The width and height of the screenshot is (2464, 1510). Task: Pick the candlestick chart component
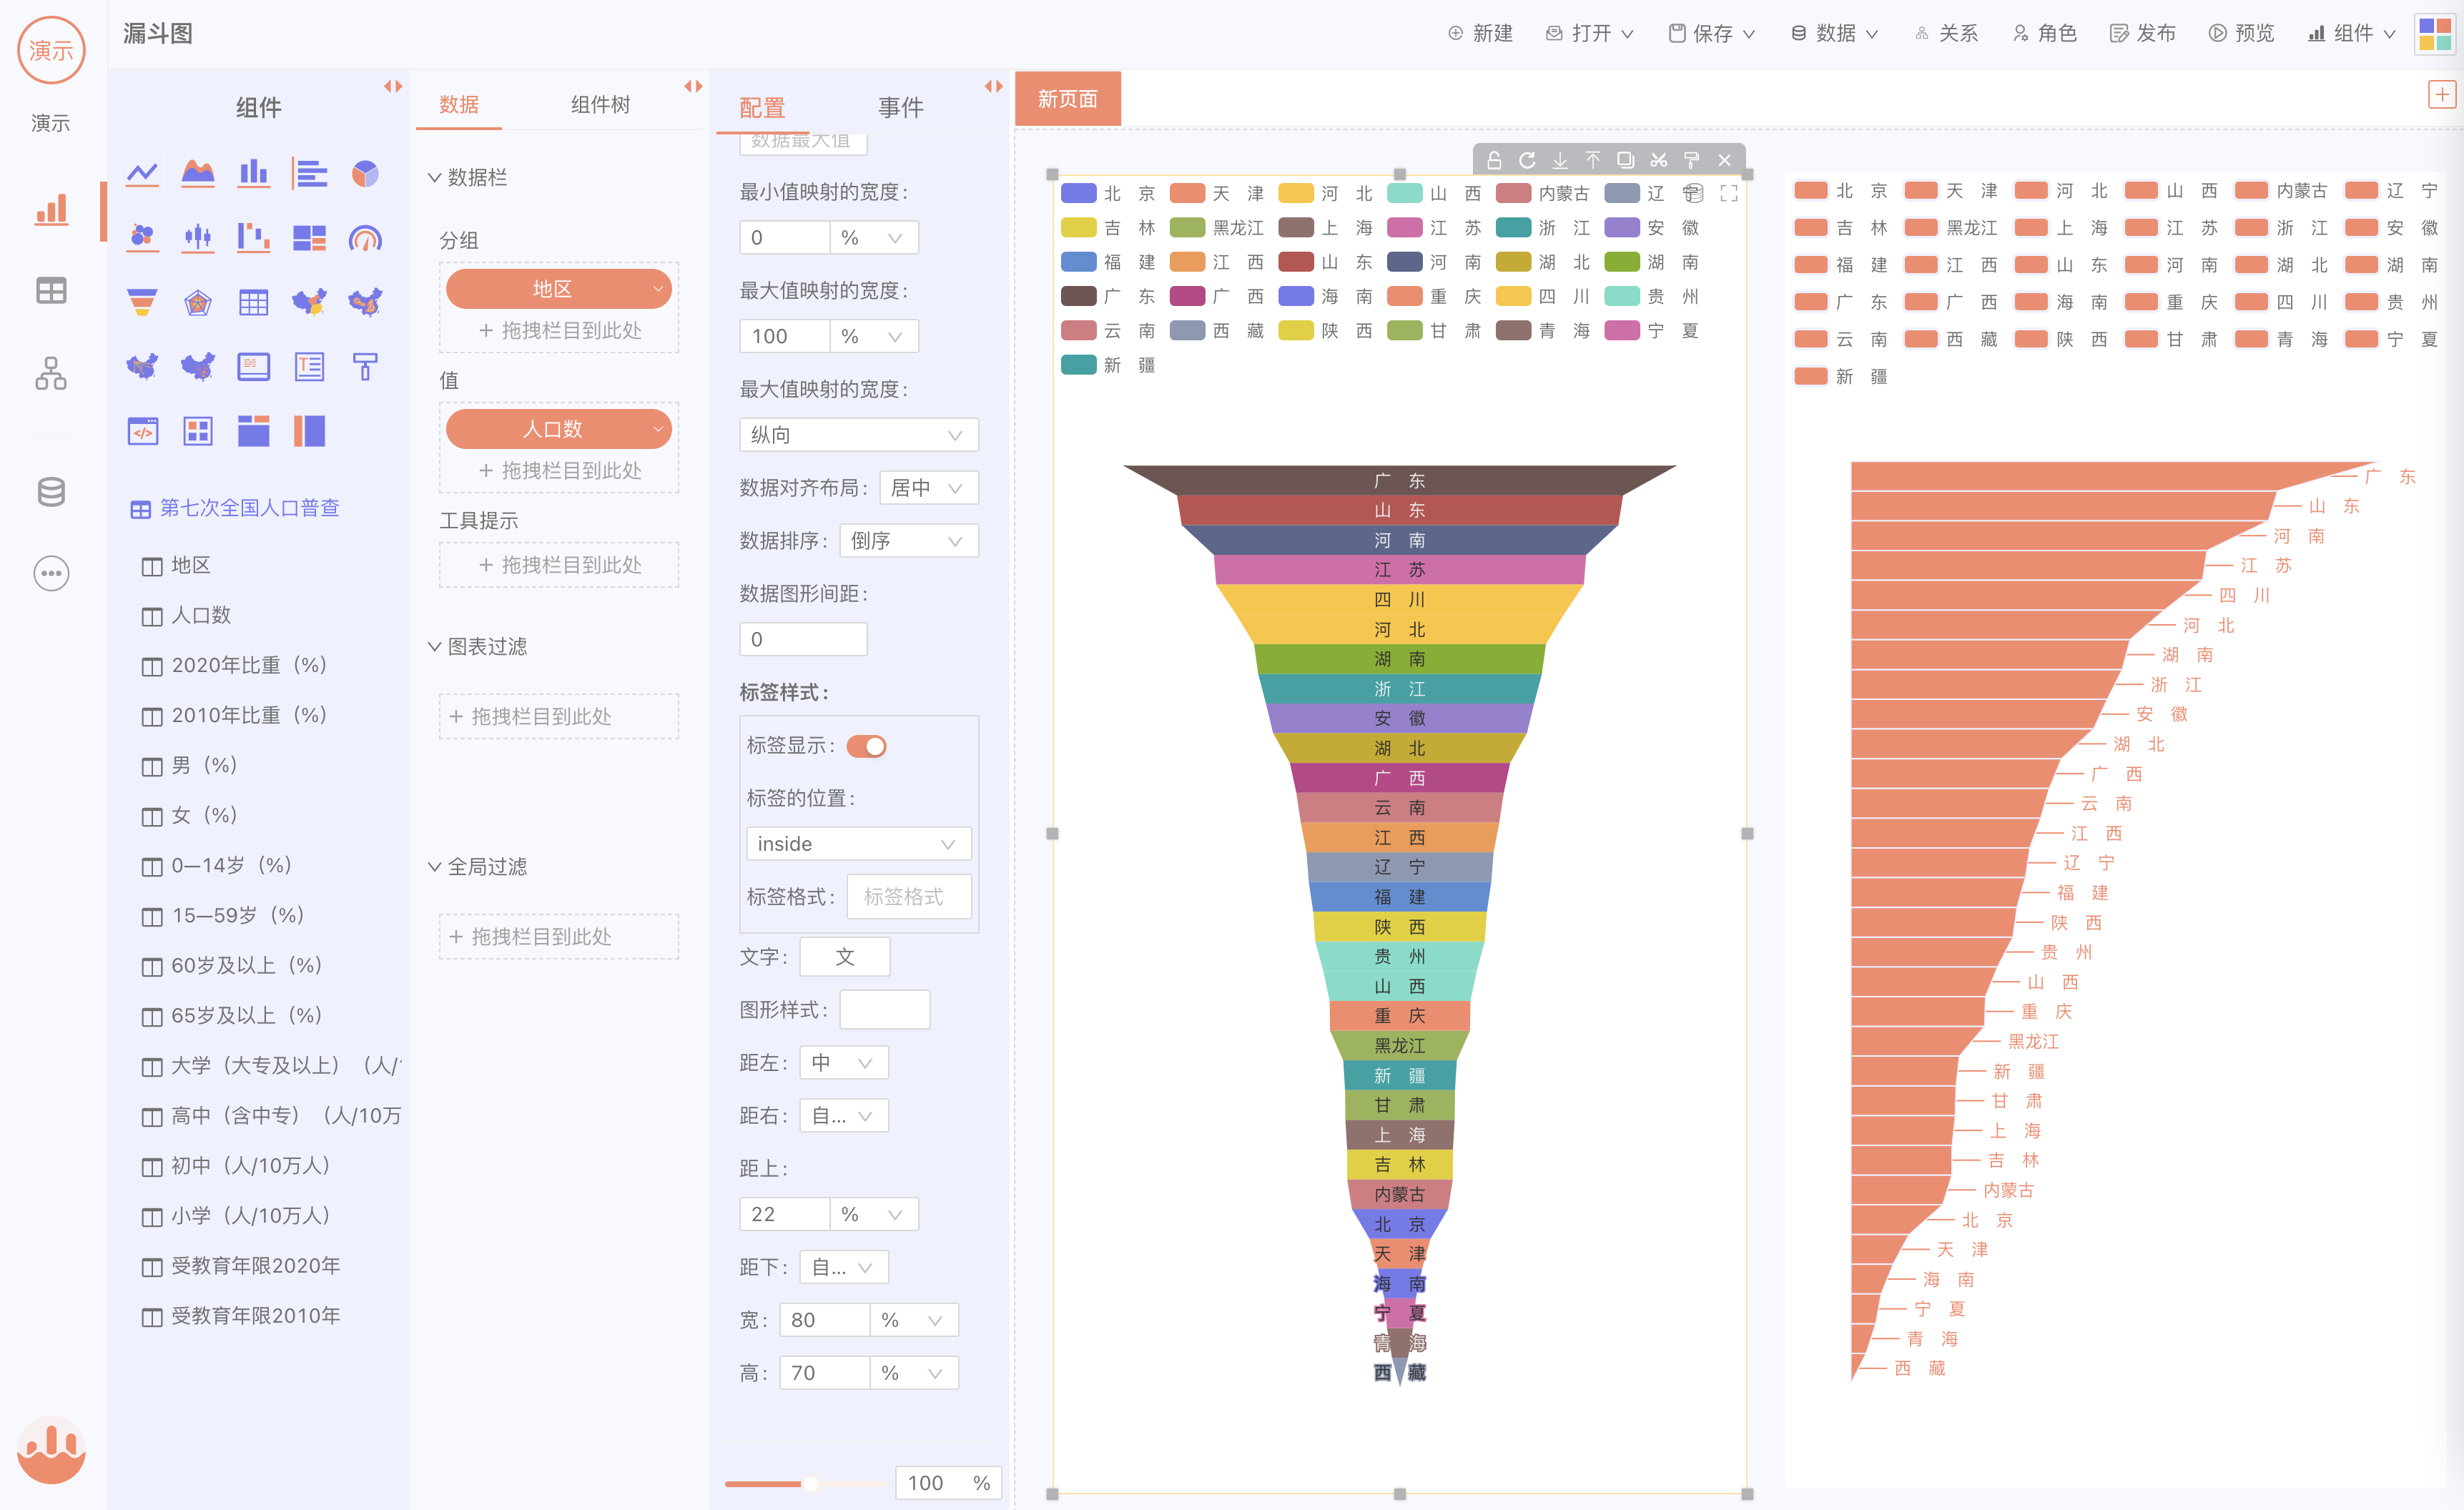click(198, 238)
